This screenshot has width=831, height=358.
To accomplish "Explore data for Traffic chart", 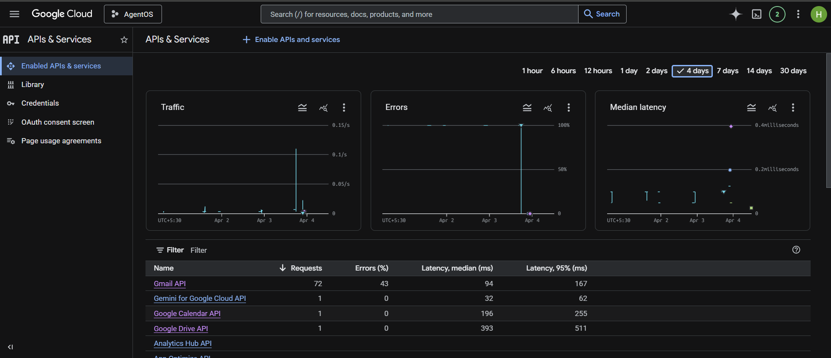I will [323, 107].
